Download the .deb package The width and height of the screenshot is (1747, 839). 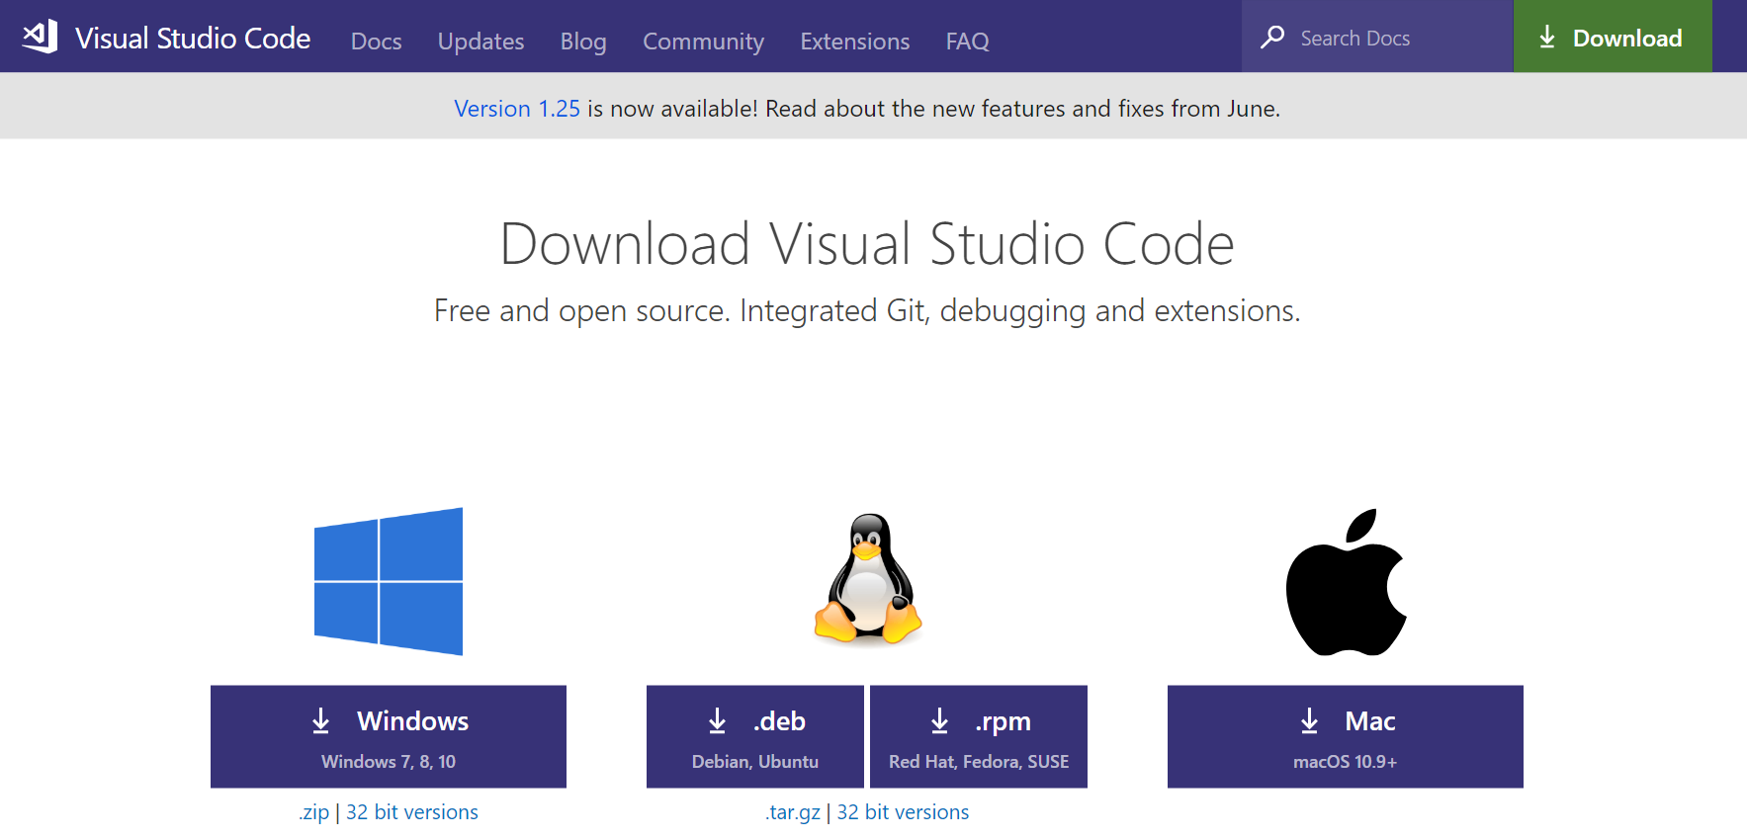click(x=755, y=736)
